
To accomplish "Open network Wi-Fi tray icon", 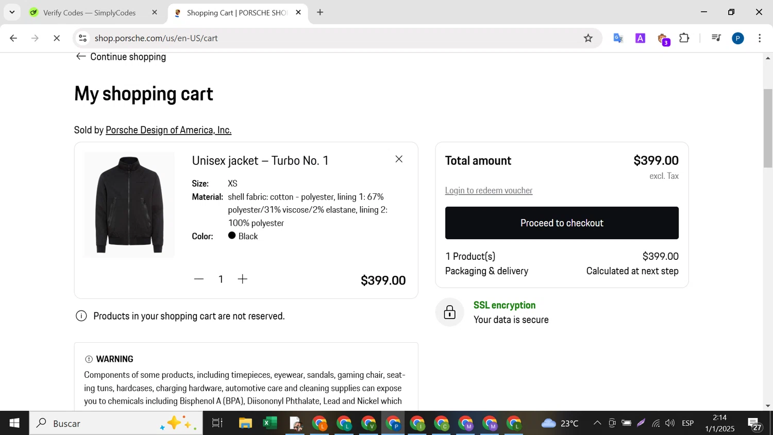I will click(x=656, y=423).
